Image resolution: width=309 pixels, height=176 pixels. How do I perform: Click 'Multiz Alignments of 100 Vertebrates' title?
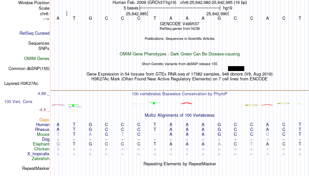(x=180, y=115)
